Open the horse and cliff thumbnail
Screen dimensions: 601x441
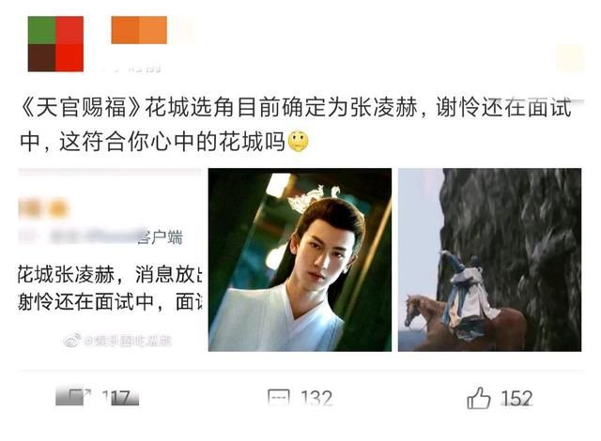tap(489, 260)
